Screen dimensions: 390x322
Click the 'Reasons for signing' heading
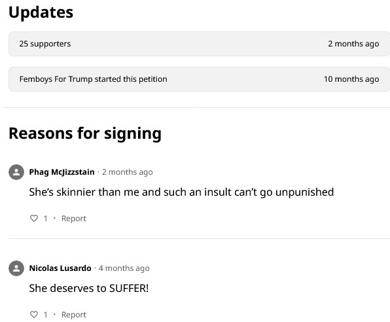85,134
